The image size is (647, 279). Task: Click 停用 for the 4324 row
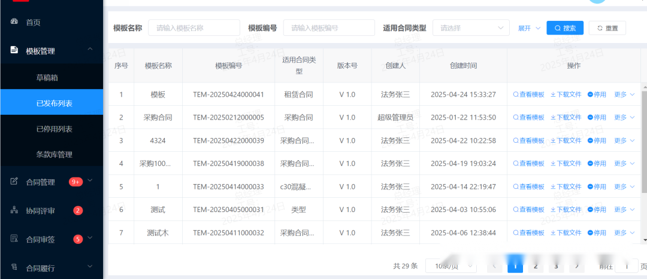coord(597,141)
